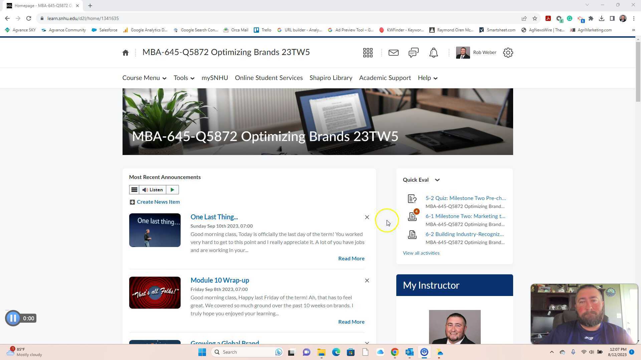Click Create News Item link

click(x=158, y=202)
